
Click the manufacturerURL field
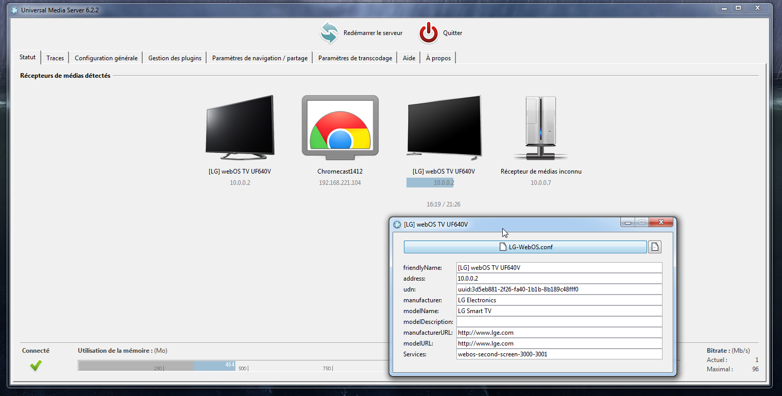coord(559,333)
